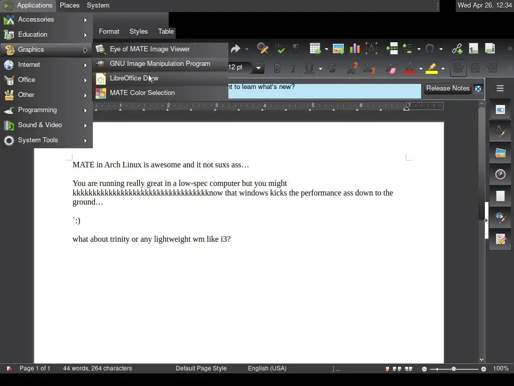Insert an endnote icon

pyautogui.click(x=490, y=49)
